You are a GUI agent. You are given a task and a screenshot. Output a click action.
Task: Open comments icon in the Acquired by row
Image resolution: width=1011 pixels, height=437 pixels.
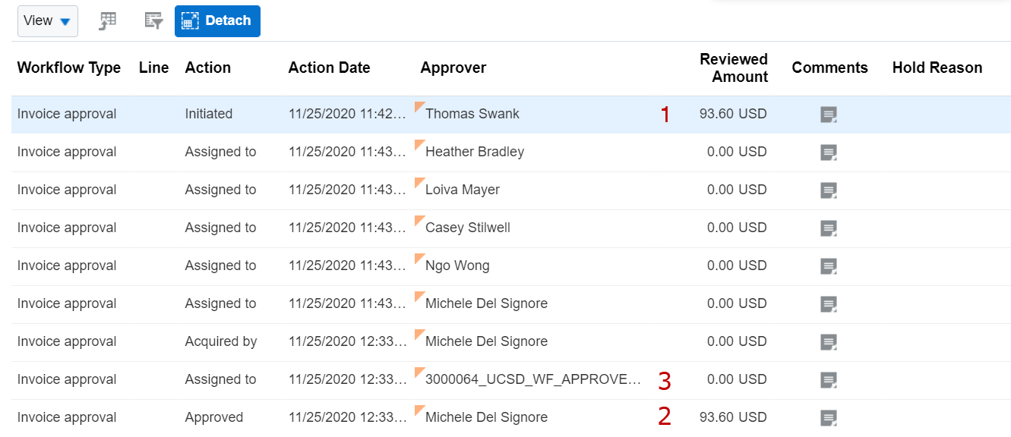click(829, 342)
